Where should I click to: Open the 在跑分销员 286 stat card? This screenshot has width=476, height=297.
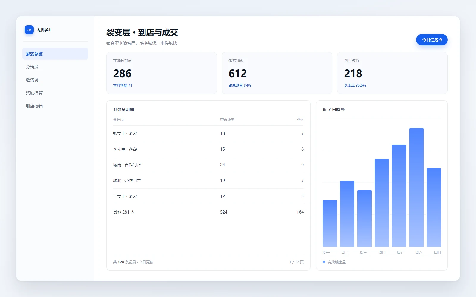click(x=162, y=73)
